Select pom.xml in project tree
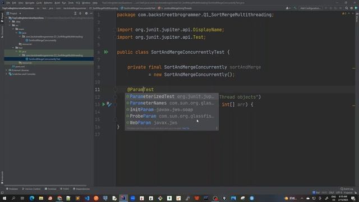The width and height of the screenshot is (359, 202). pyautogui.click(x=19, y=66)
